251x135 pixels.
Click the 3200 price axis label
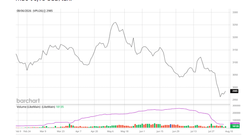[235, 37]
